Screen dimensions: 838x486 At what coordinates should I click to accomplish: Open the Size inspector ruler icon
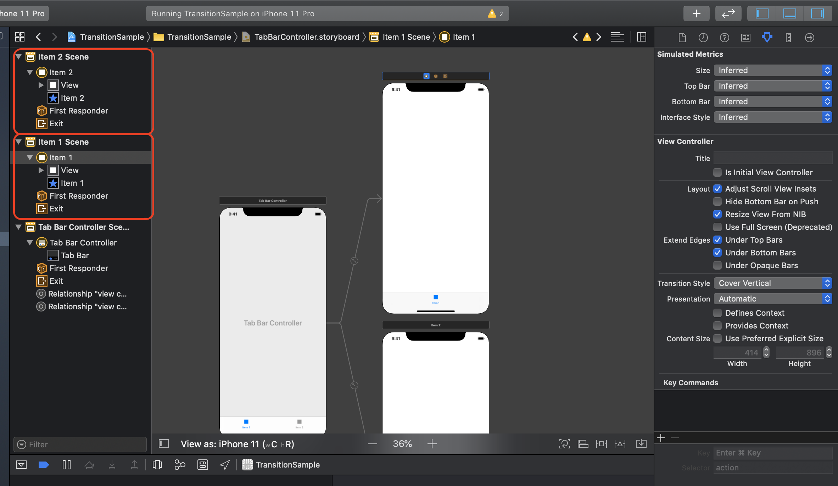coord(788,37)
